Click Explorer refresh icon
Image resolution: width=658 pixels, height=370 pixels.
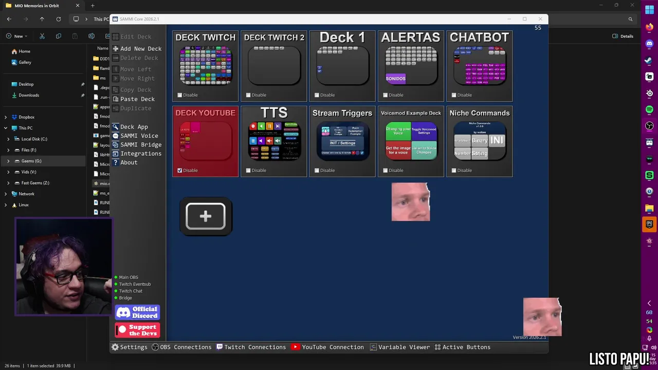point(59,19)
